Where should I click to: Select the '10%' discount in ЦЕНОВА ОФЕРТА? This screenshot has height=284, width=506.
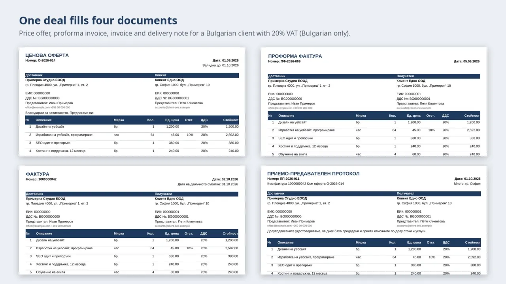pyautogui.click(x=190, y=135)
